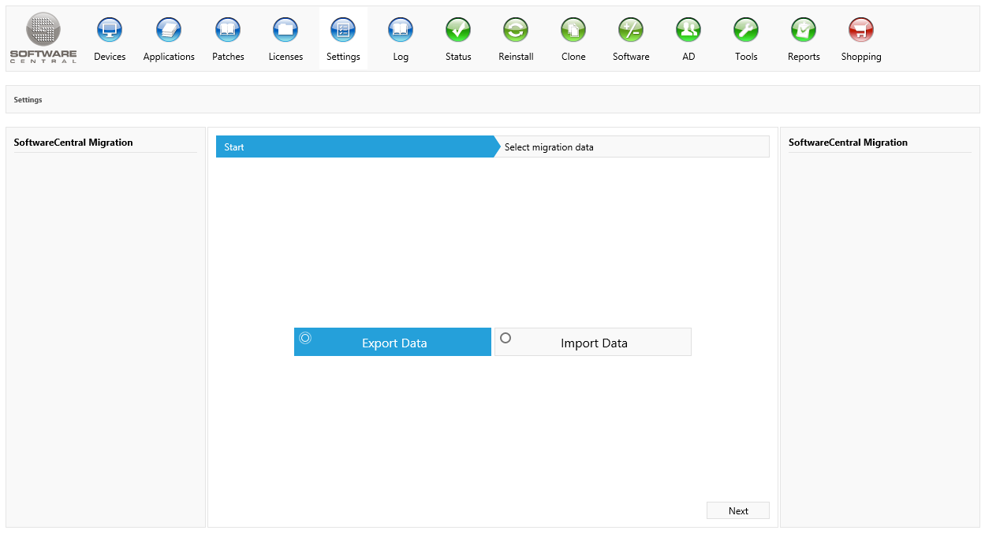Open the Reports icon
This screenshot has width=985, height=534.
click(x=804, y=31)
